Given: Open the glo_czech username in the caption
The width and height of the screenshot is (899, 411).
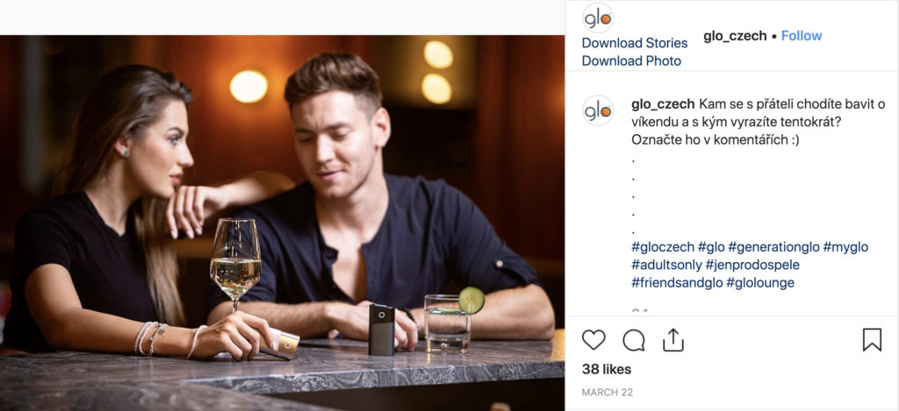Looking at the screenshot, I should [x=663, y=104].
